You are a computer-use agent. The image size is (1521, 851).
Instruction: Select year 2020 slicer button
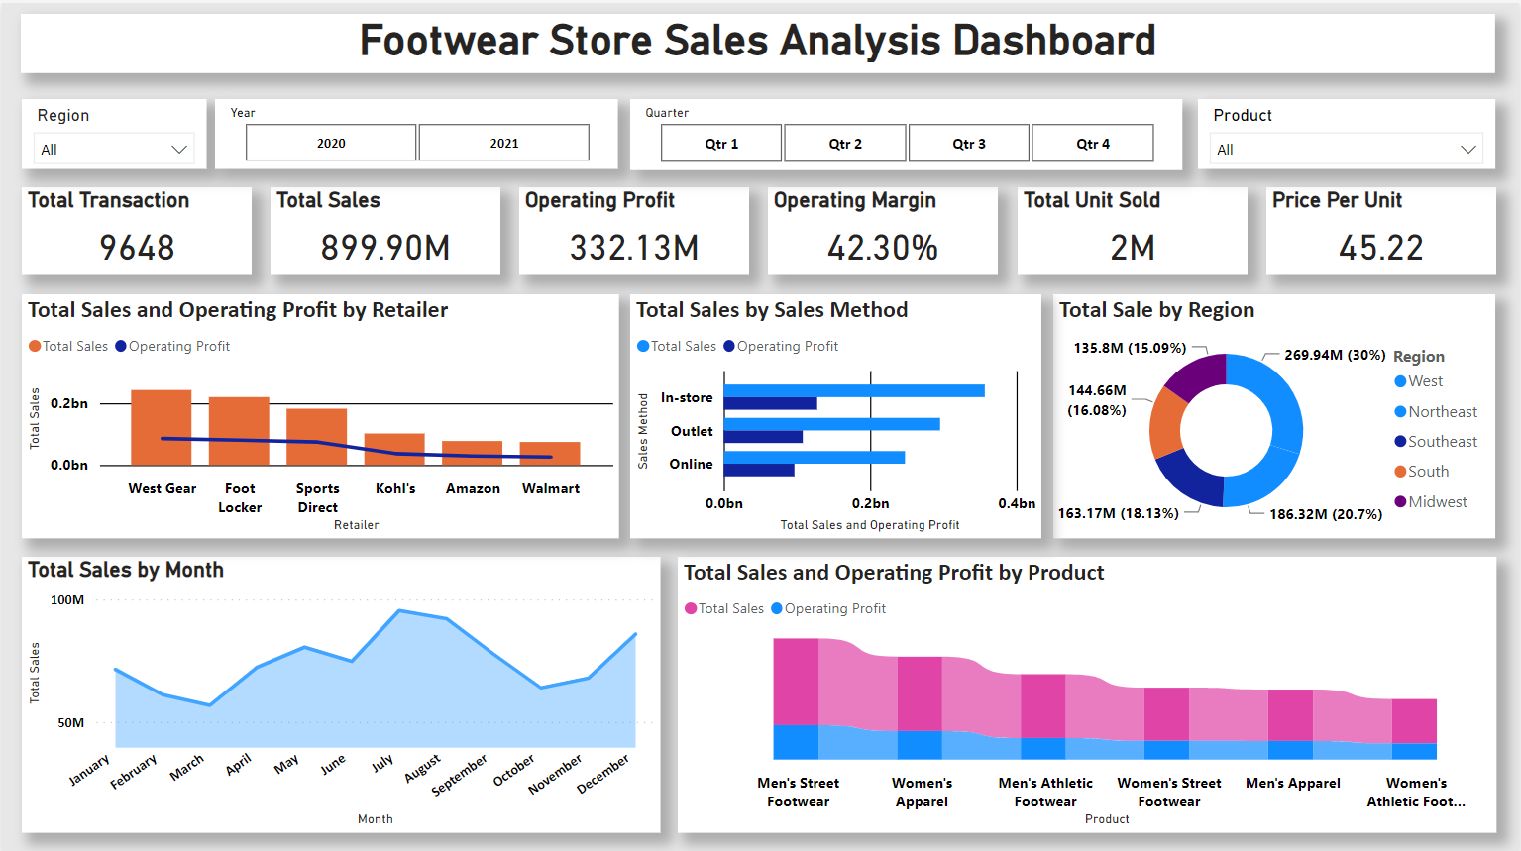(x=331, y=143)
